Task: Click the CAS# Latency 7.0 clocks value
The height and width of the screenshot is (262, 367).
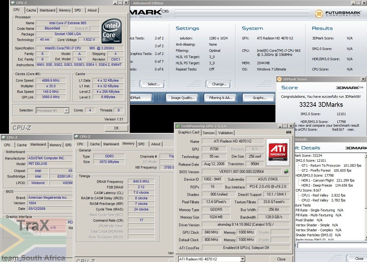Action: [141, 192]
